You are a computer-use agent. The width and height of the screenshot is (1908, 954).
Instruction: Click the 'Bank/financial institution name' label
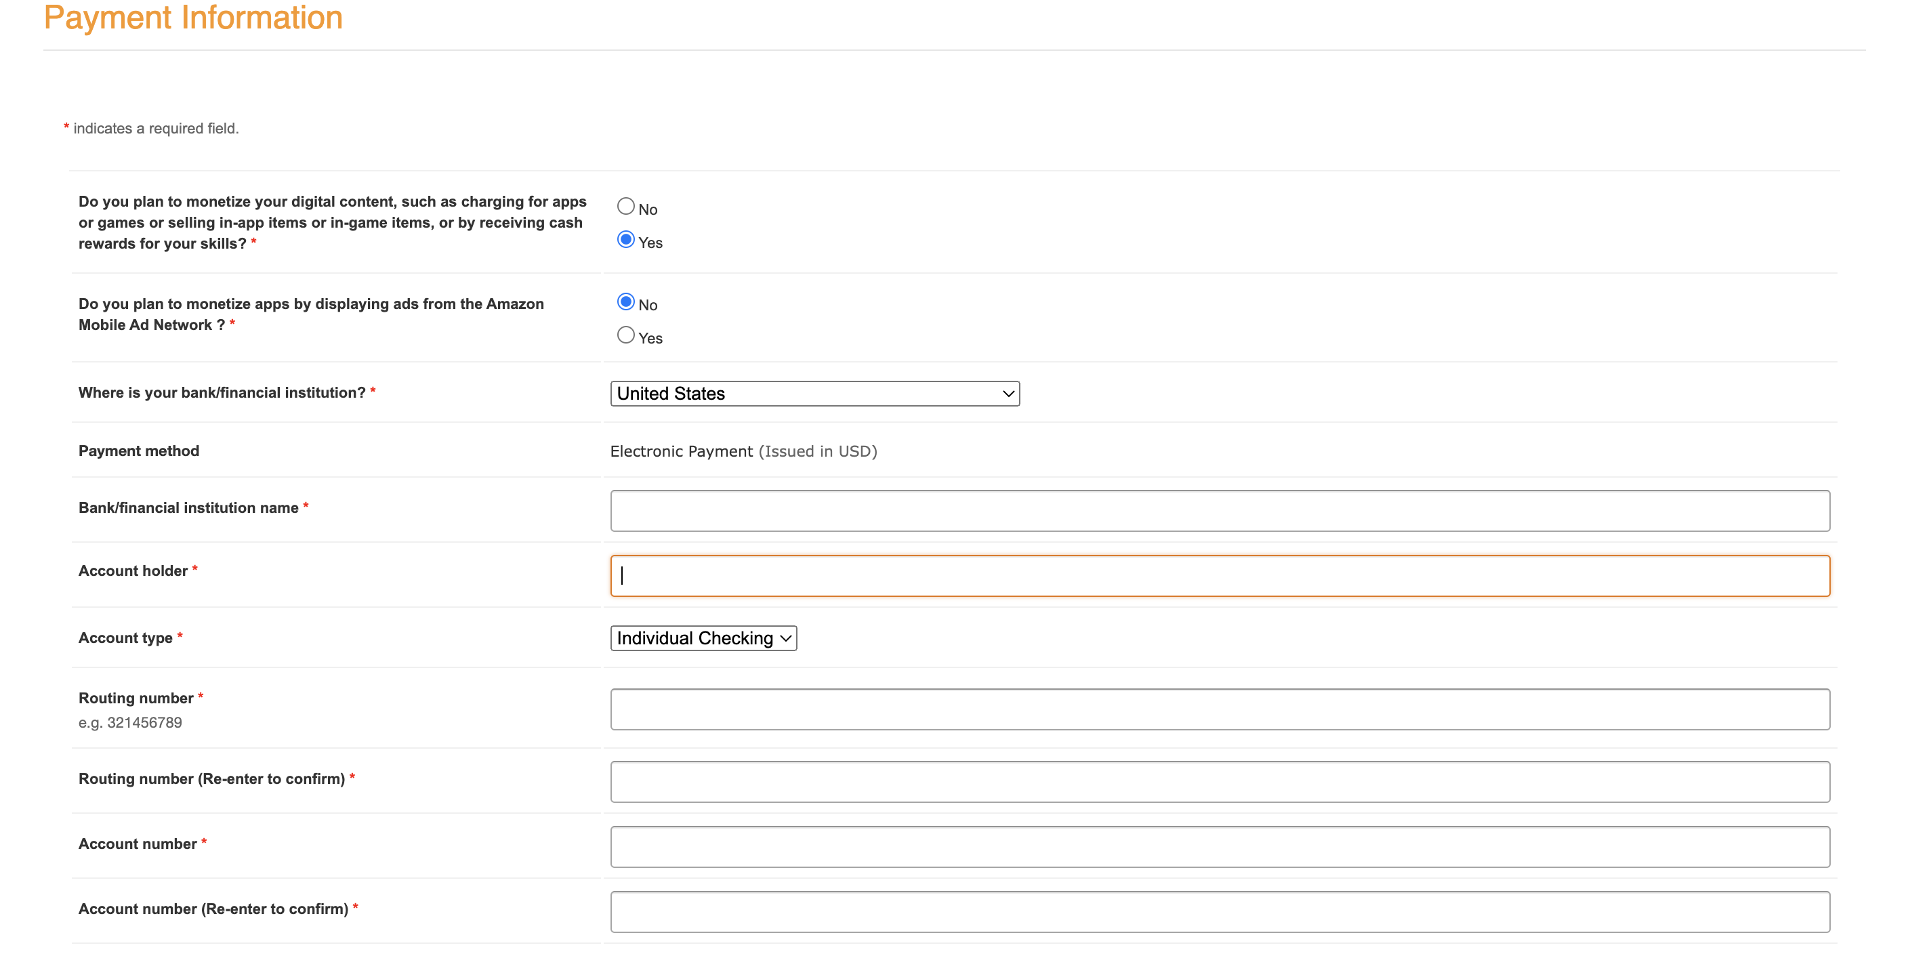[x=189, y=507]
